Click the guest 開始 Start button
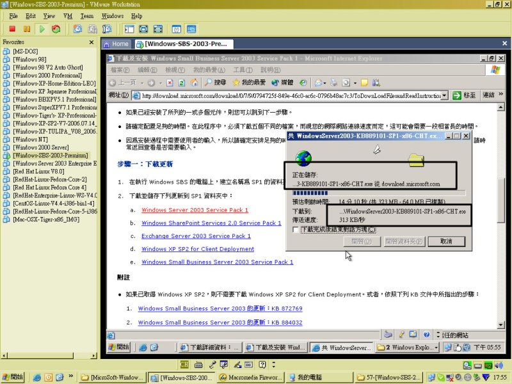This screenshot has height=384, width=512. [x=119, y=347]
